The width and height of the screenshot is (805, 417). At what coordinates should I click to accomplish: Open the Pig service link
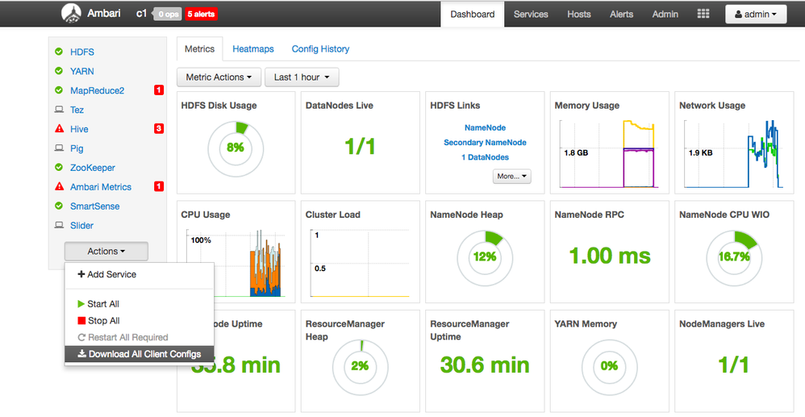tap(77, 148)
